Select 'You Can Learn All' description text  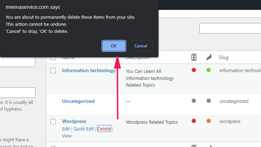click(144, 71)
